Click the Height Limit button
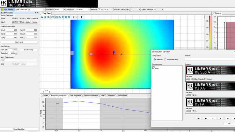 point(19,42)
